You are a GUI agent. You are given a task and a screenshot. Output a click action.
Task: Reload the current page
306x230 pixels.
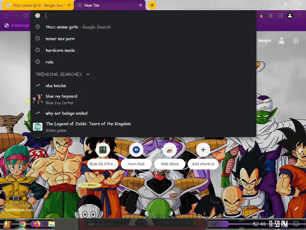[x=26, y=16]
